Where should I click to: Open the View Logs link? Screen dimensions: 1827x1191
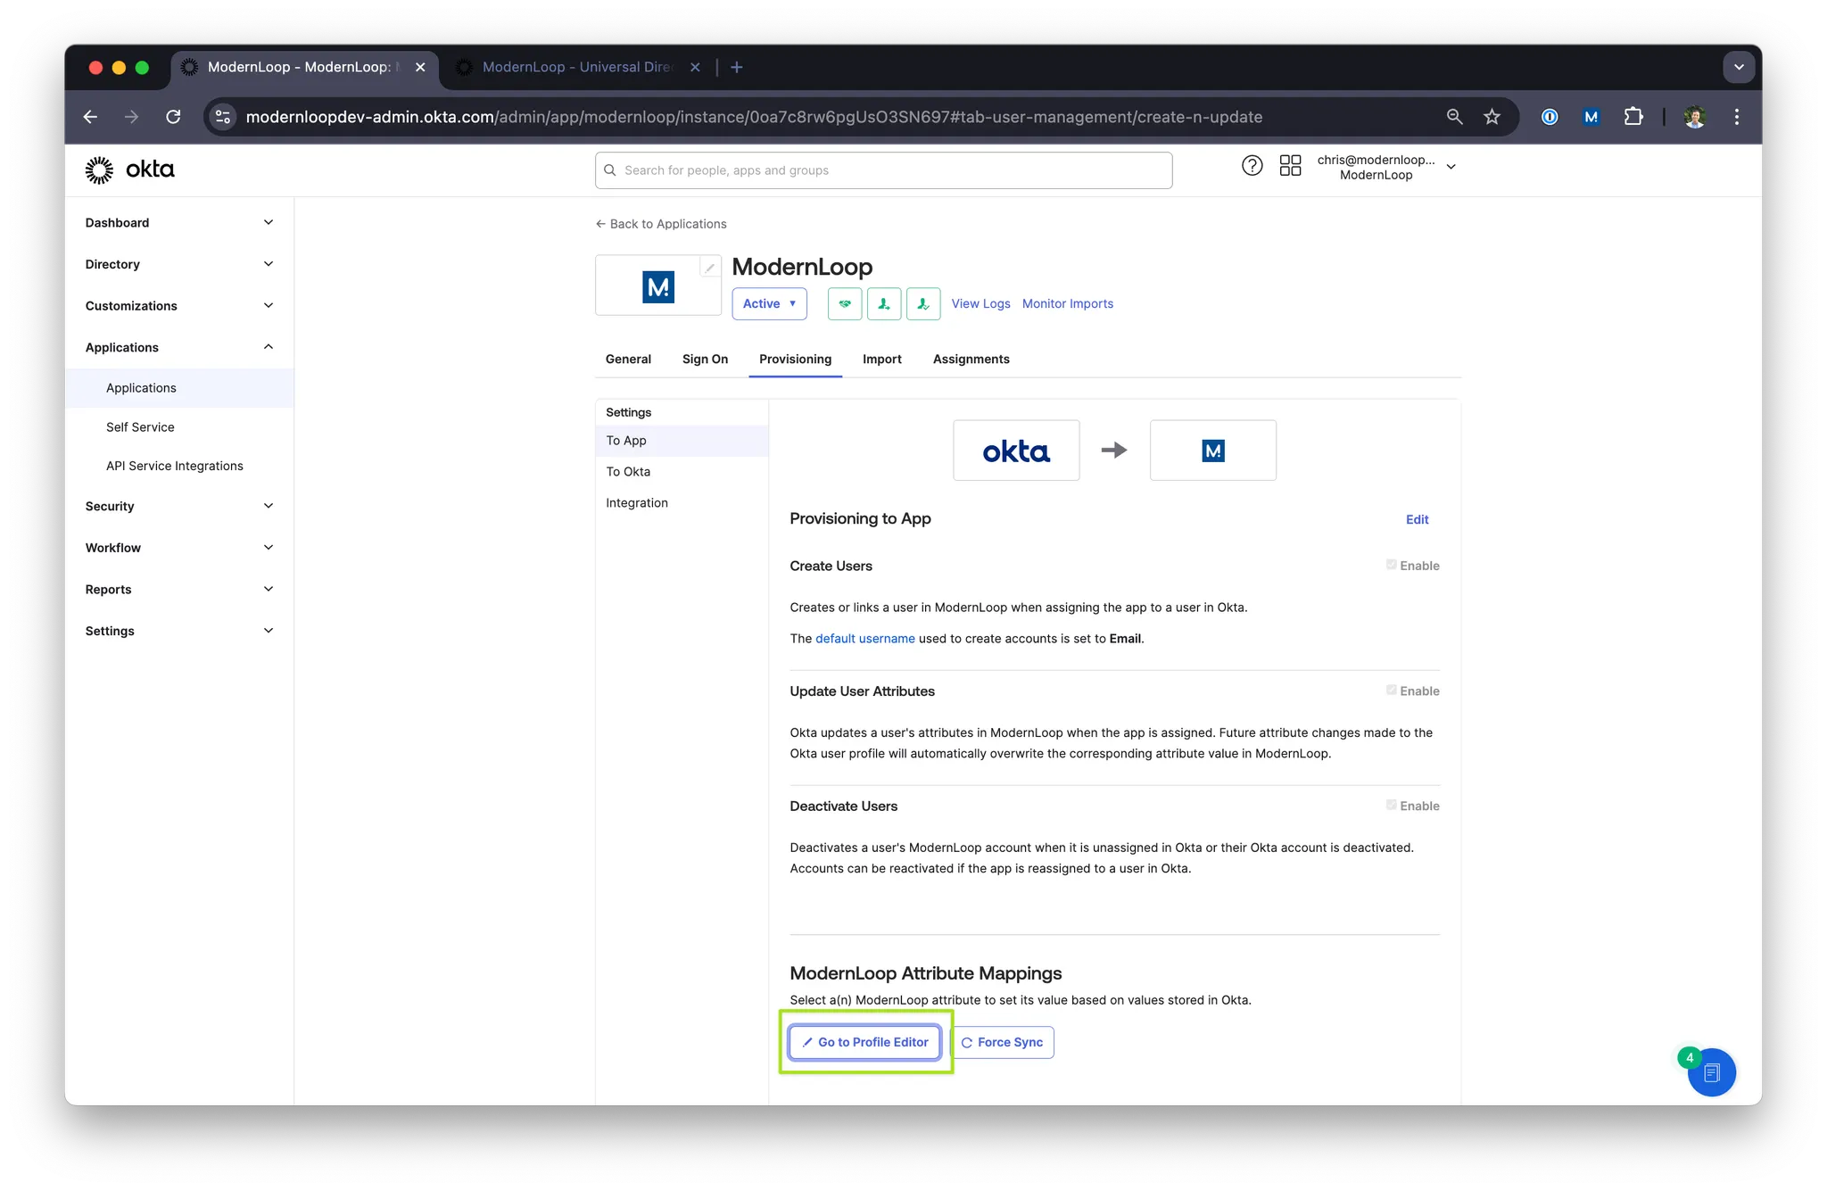point(980,303)
